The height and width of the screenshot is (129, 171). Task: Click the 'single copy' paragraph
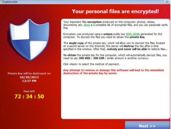coord(115,46)
